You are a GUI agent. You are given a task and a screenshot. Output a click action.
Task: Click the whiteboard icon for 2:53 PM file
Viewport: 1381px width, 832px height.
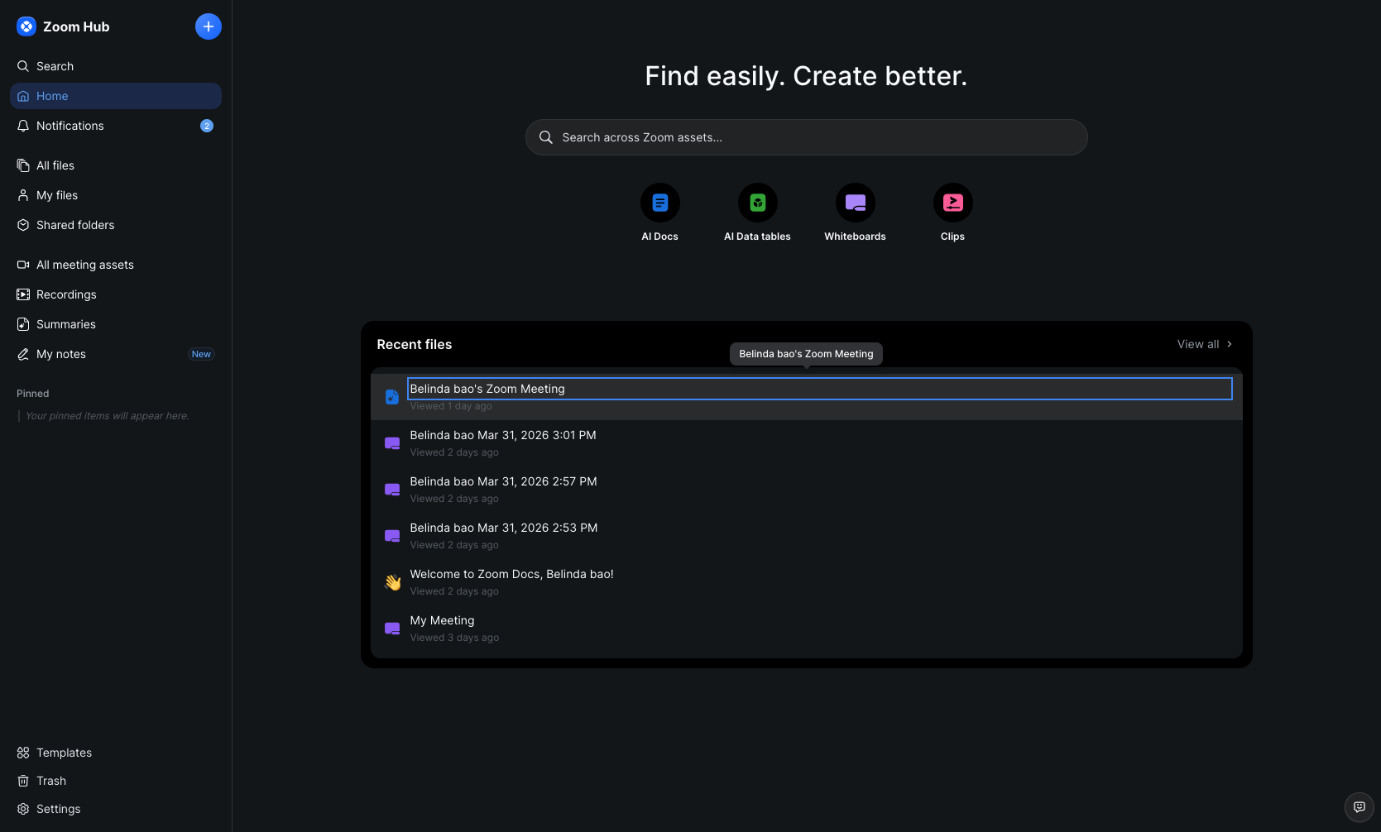392,536
